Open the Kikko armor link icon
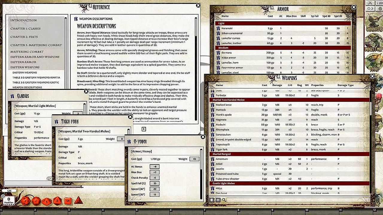Image resolution: width=383 pixels, height=215 pixels. point(218,58)
